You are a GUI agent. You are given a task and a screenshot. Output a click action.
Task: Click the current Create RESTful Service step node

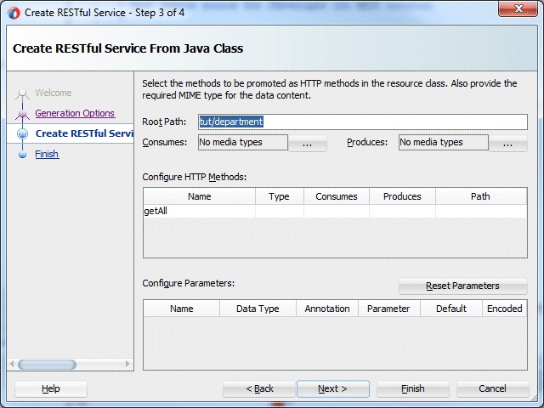click(23, 133)
